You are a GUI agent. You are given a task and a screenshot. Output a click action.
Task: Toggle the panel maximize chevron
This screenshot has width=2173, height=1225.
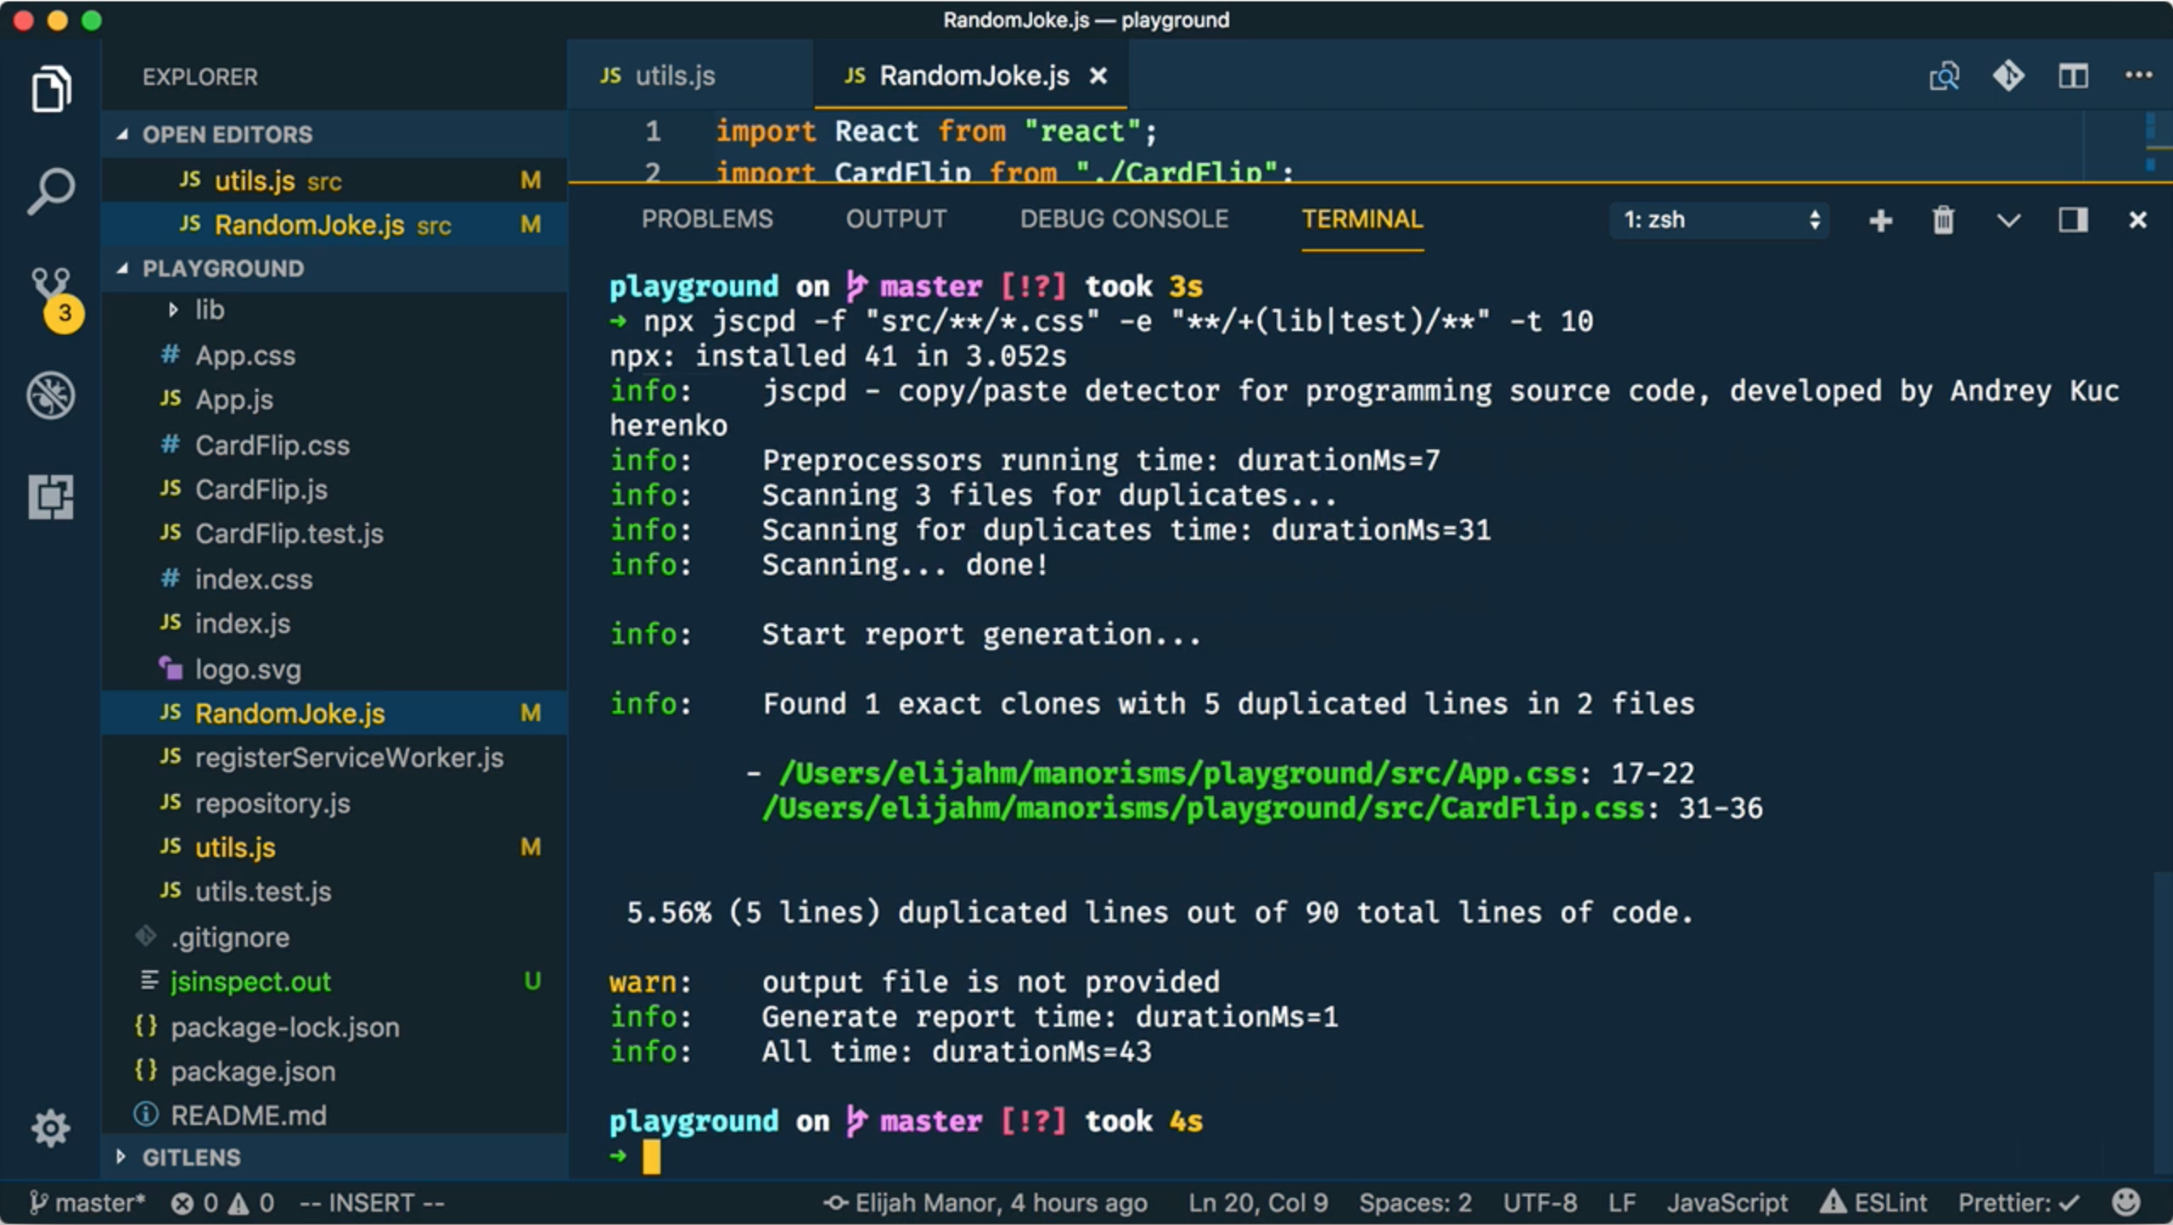pyautogui.click(x=2008, y=221)
